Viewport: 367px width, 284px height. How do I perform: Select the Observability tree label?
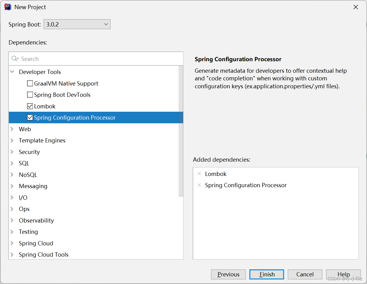(36, 220)
